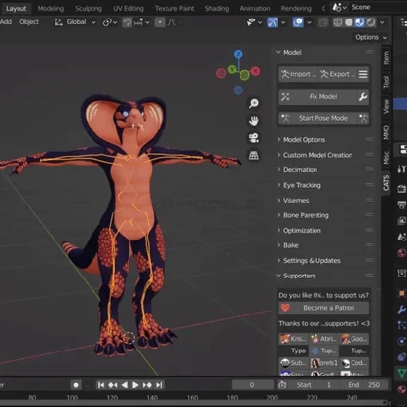The image size is (407, 407).
Task: Toggle X-ray view
Action: (x=323, y=22)
